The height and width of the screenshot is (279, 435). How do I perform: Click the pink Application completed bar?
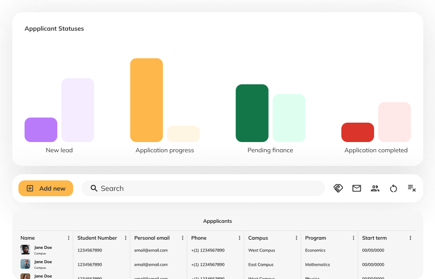pyautogui.click(x=395, y=122)
